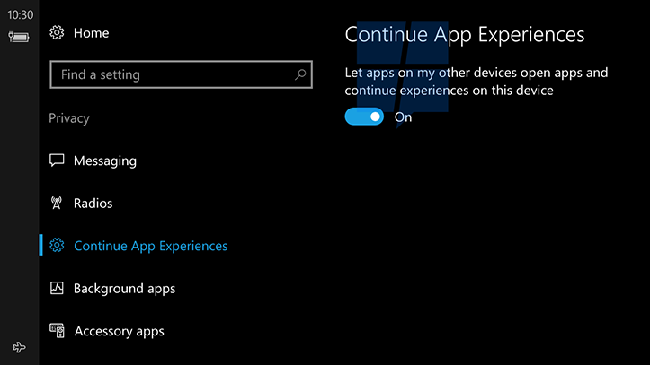Click the Find a setting search box
Viewport: 650px width, 365px height.
pyautogui.click(x=181, y=74)
